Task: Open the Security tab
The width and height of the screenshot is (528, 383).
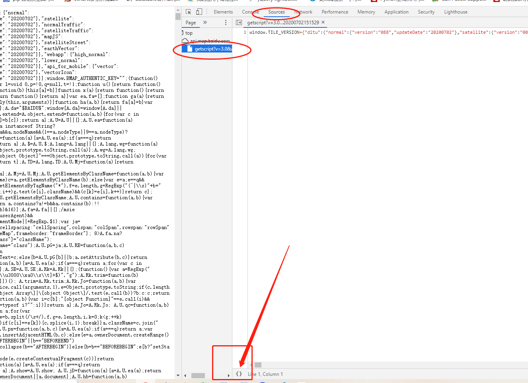Action: [x=426, y=12]
